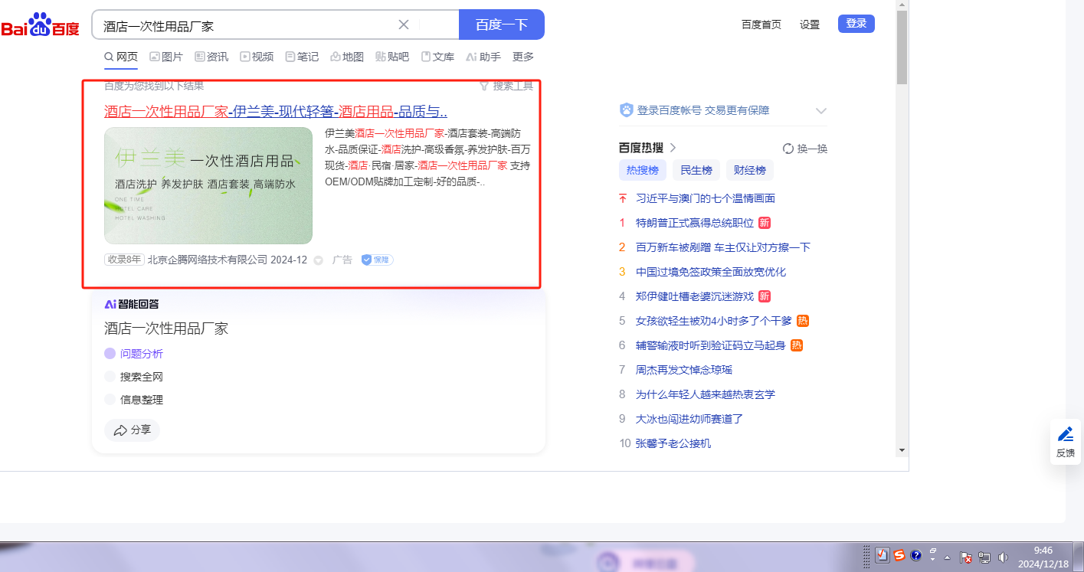Click the 换一换 refresh icon

(x=788, y=149)
